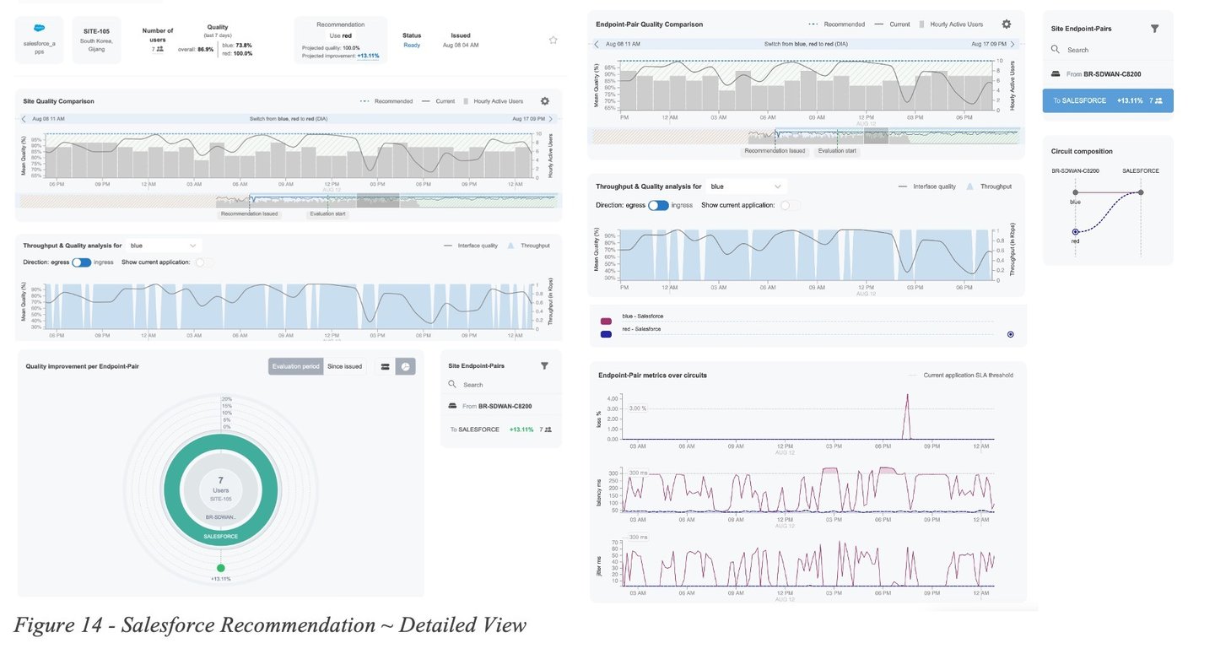Go to previous period in Site Quality Comparison

(x=24, y=119)
